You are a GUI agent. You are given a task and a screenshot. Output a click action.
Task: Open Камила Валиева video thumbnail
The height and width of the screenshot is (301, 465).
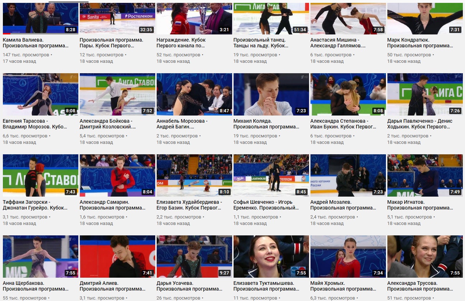click(41, 18)
